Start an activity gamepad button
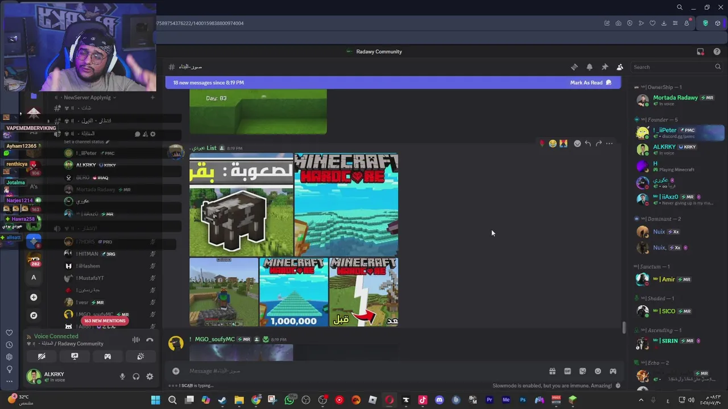Image resolution: width=728 pixels, height=409 pixels. click(107, 356)
